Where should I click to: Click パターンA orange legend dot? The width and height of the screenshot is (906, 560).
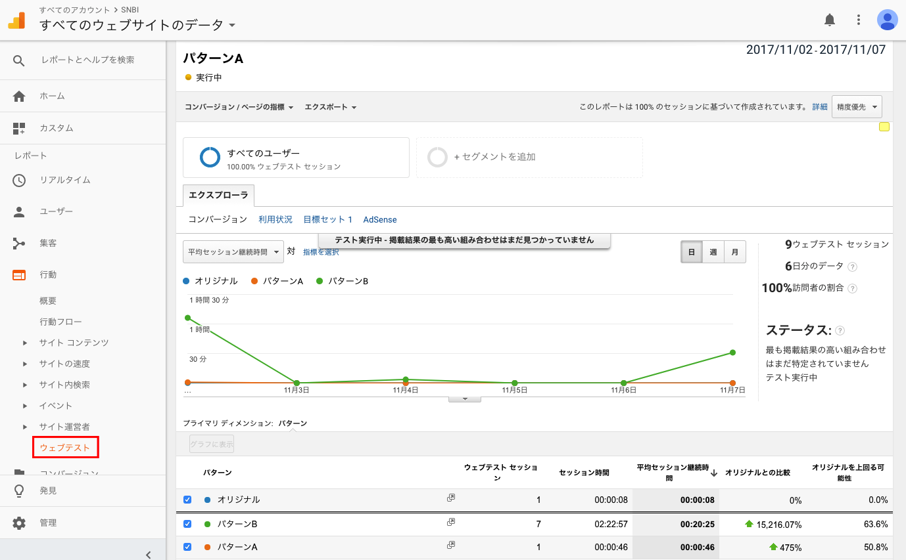(x=254, y=281)
